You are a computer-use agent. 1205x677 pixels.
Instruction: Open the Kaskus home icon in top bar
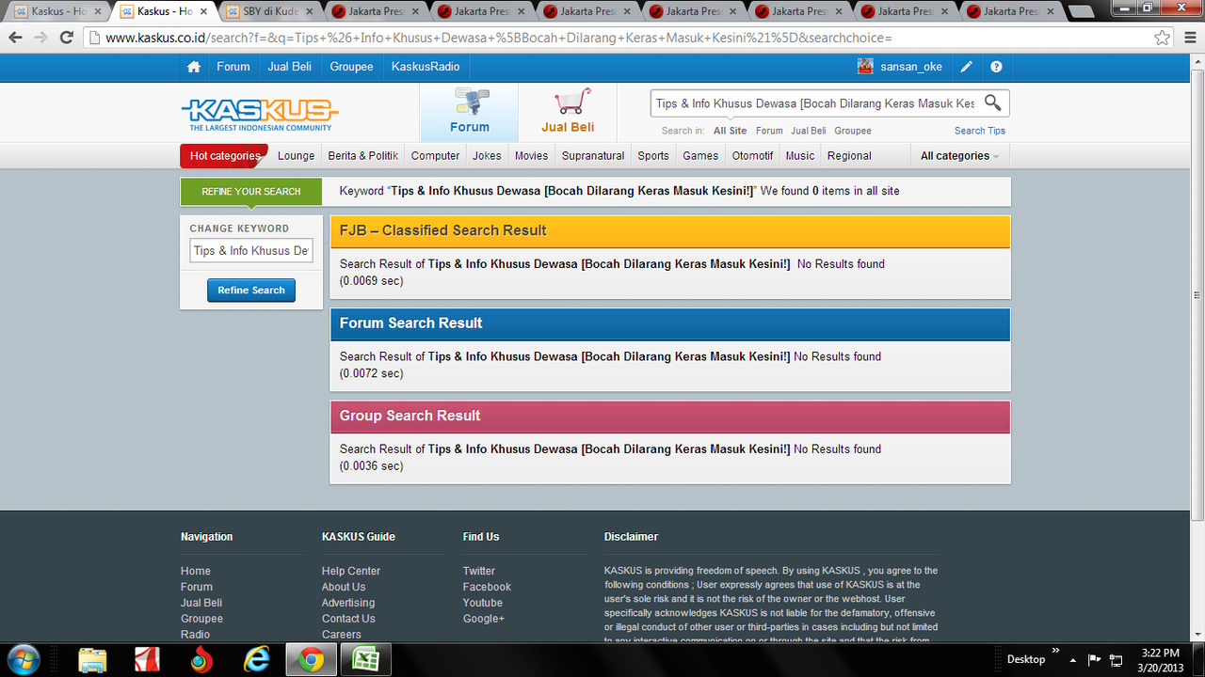pyautogui.click(x=194, y=67)
